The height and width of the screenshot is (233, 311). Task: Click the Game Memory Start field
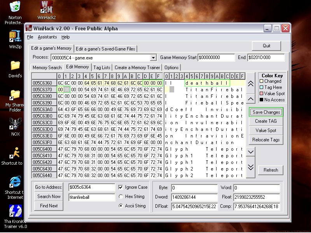click(x=216, y=57)
